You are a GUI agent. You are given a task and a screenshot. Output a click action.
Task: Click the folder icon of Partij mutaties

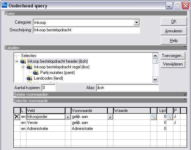36,73
